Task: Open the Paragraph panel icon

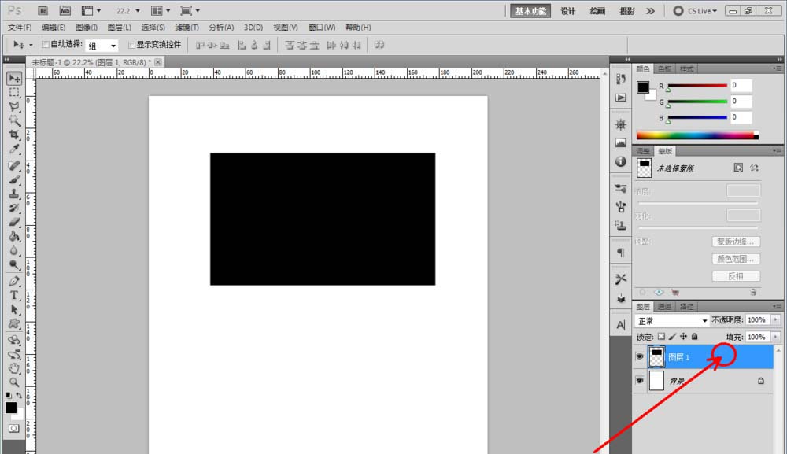Action: [621, 253]
